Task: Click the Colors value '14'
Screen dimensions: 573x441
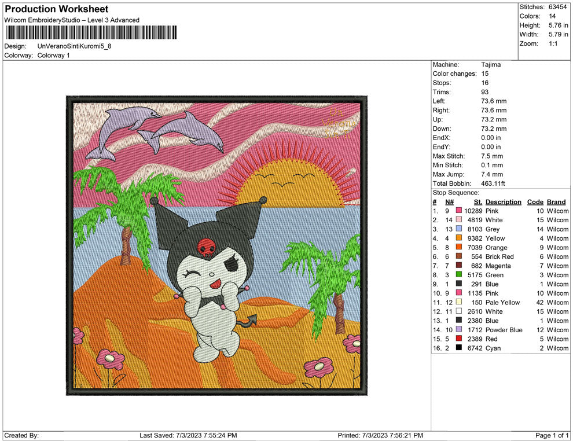Action: [552, 16]
